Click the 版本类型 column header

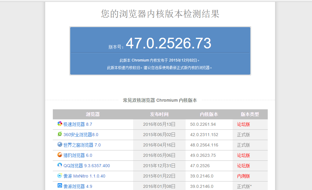[x=250, y=114]
